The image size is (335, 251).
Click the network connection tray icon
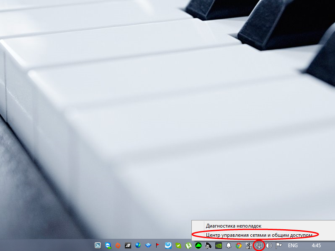(259, 246)
